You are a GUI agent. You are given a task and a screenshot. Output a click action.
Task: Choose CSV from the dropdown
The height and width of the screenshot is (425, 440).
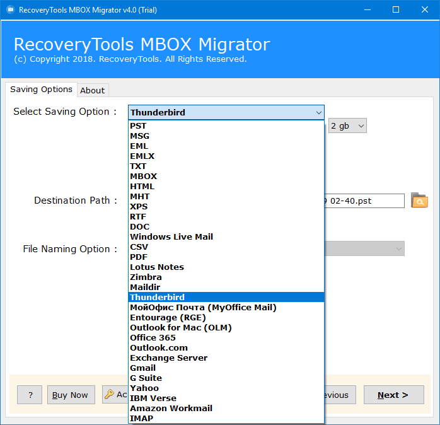pos(226,247)
